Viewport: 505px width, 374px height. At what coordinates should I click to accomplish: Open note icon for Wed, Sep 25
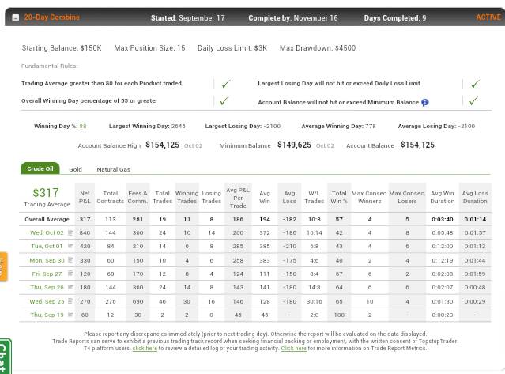point(70,301)
